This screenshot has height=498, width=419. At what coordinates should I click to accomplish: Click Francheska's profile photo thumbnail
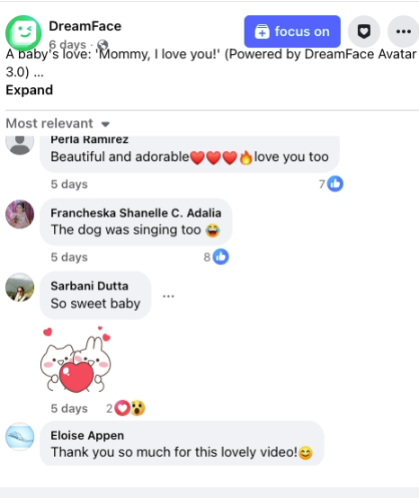click(20, 214)
